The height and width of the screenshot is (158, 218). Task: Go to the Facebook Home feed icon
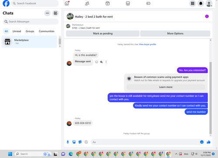[x=67, y=3]
